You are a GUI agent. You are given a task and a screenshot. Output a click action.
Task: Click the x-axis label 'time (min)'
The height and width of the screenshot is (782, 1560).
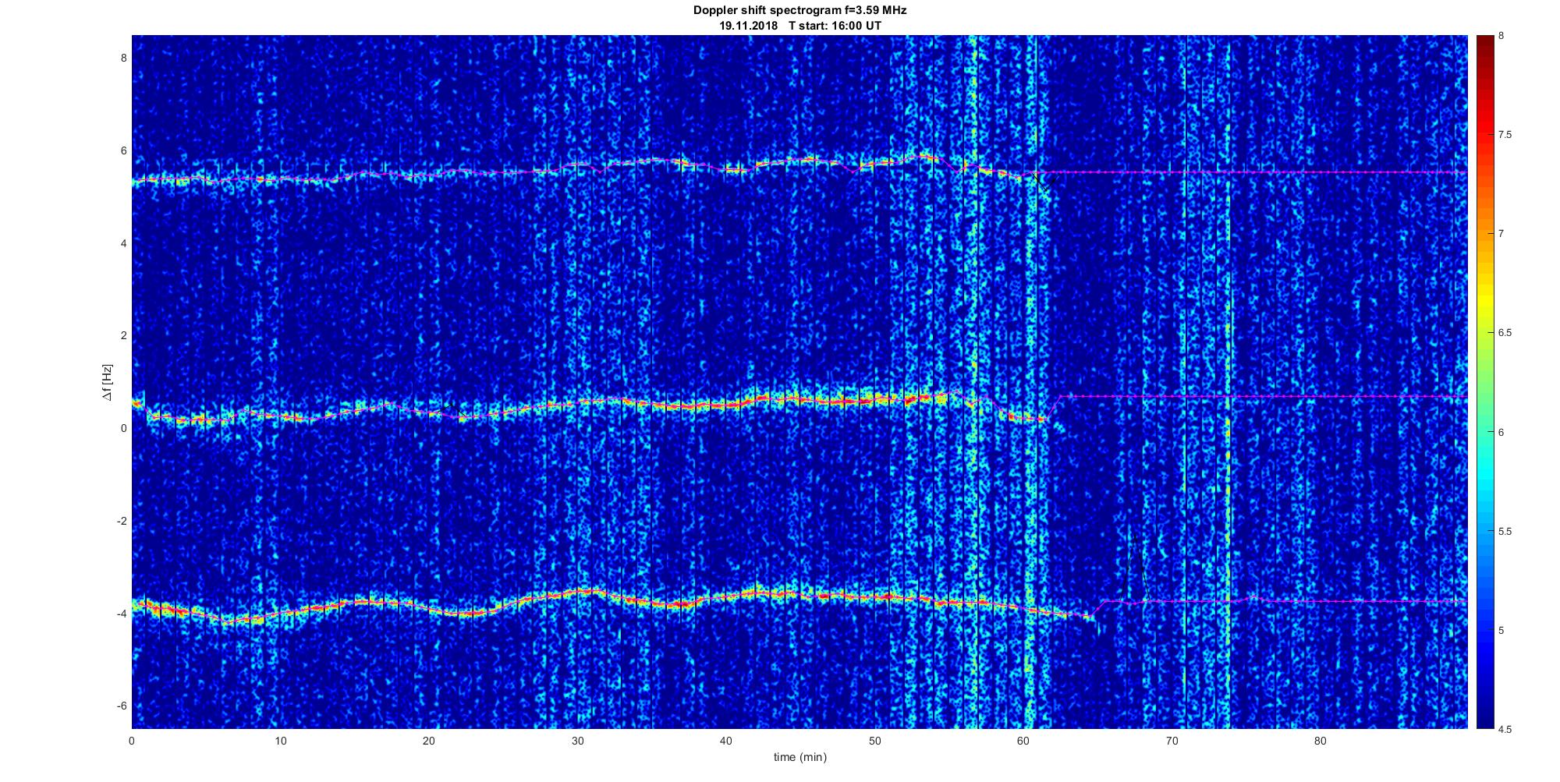[799, 757]
